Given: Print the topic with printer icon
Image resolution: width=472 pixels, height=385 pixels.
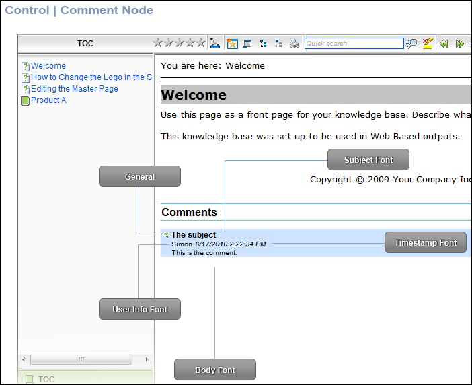Looking at the screenshot, I should [294, 44].
